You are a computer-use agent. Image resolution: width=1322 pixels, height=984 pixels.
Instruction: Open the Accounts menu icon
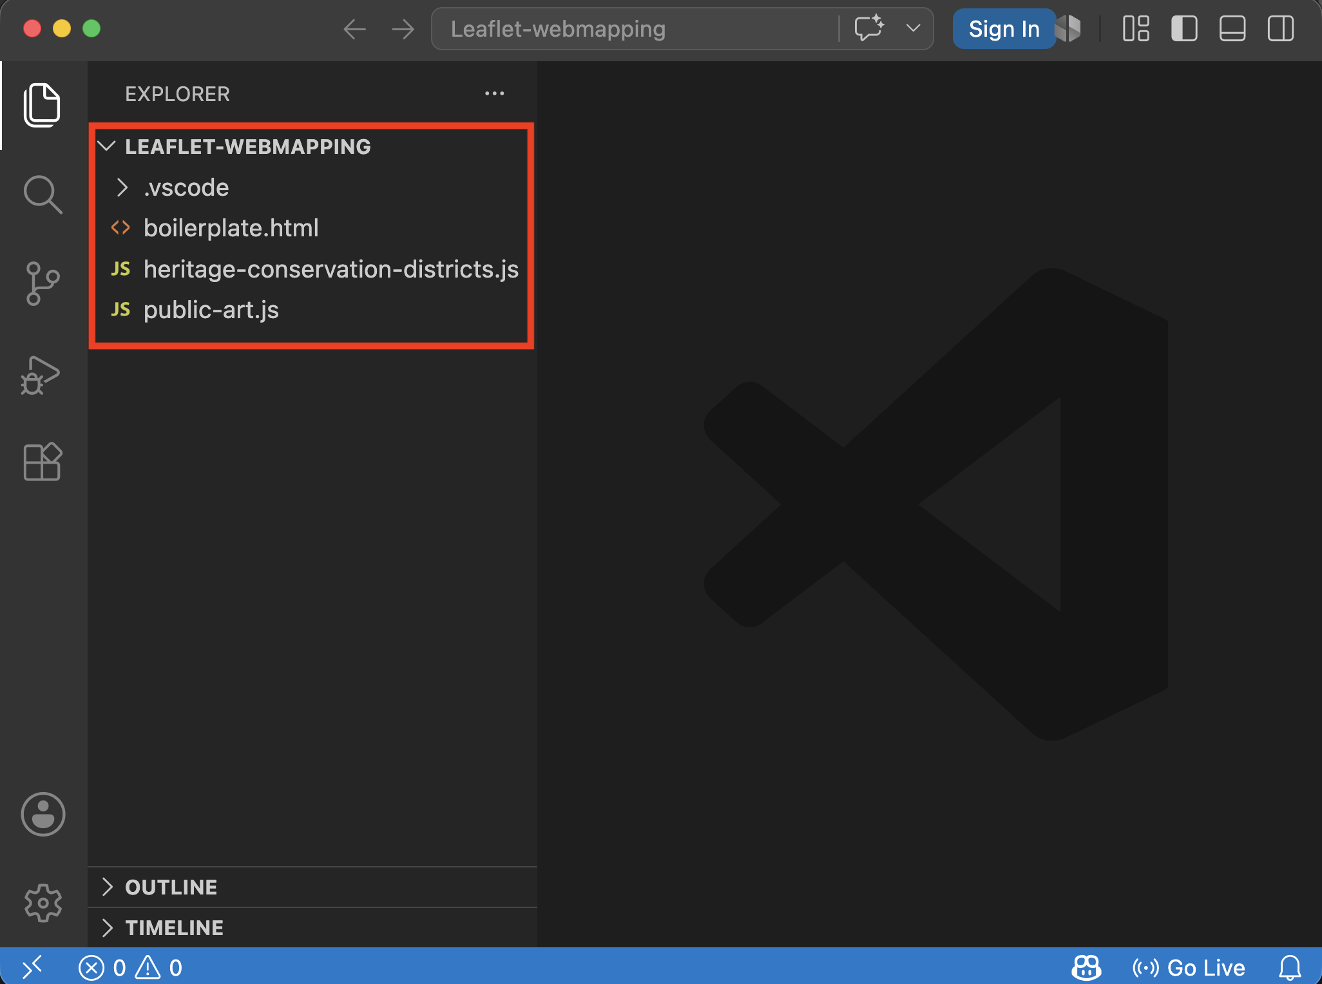(x=43, y=814)
